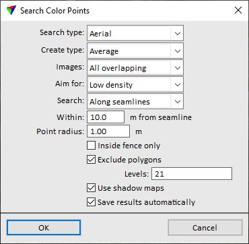This screenshot has width=249, height=244.
Task: Click the 'm from seamline' unit label
Action: 161,117
